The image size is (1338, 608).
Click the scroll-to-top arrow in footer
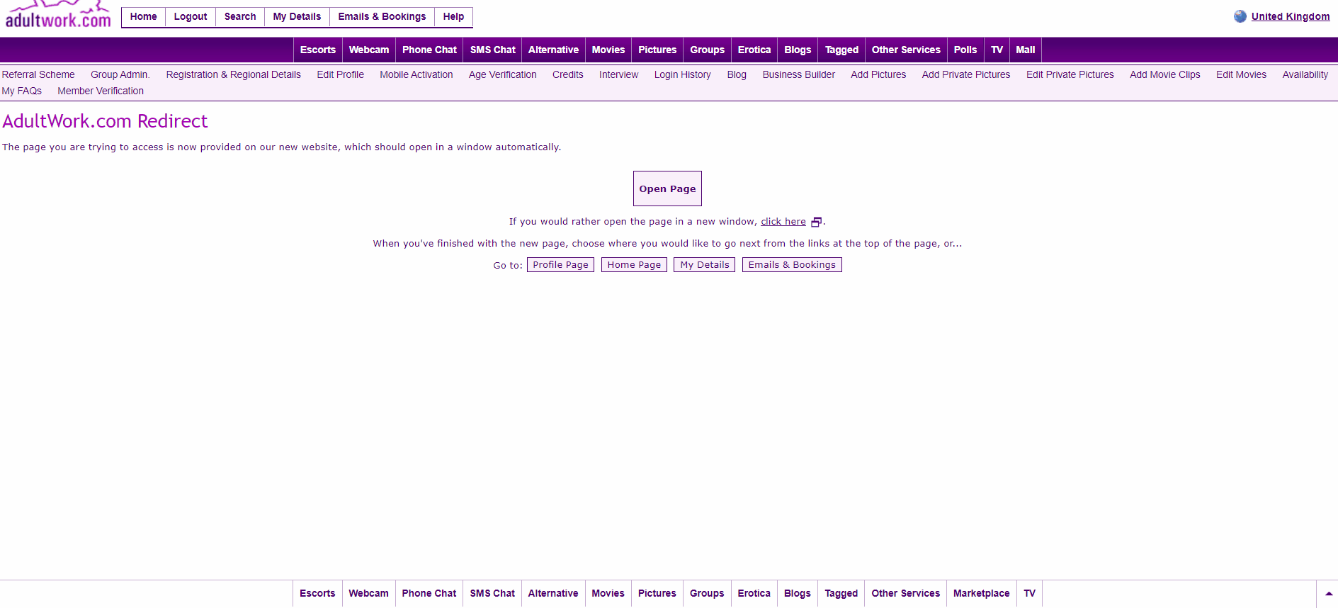(x=1328, y=594)
